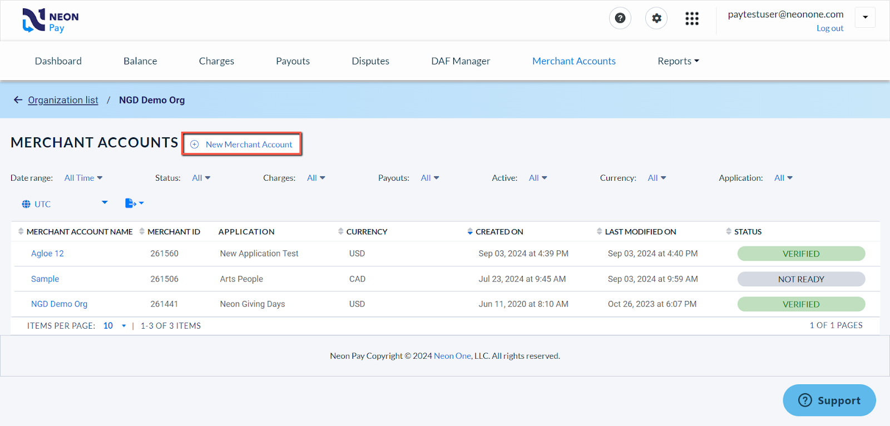Click the Neon Giving Days cell

point(253,304)
